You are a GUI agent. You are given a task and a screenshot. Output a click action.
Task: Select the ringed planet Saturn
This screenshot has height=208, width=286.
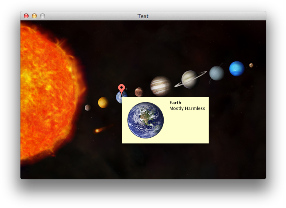tap(190, 79)
